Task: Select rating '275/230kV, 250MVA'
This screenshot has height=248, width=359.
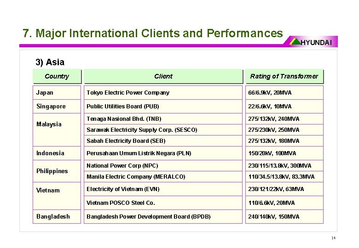Action: click(284, 130)
